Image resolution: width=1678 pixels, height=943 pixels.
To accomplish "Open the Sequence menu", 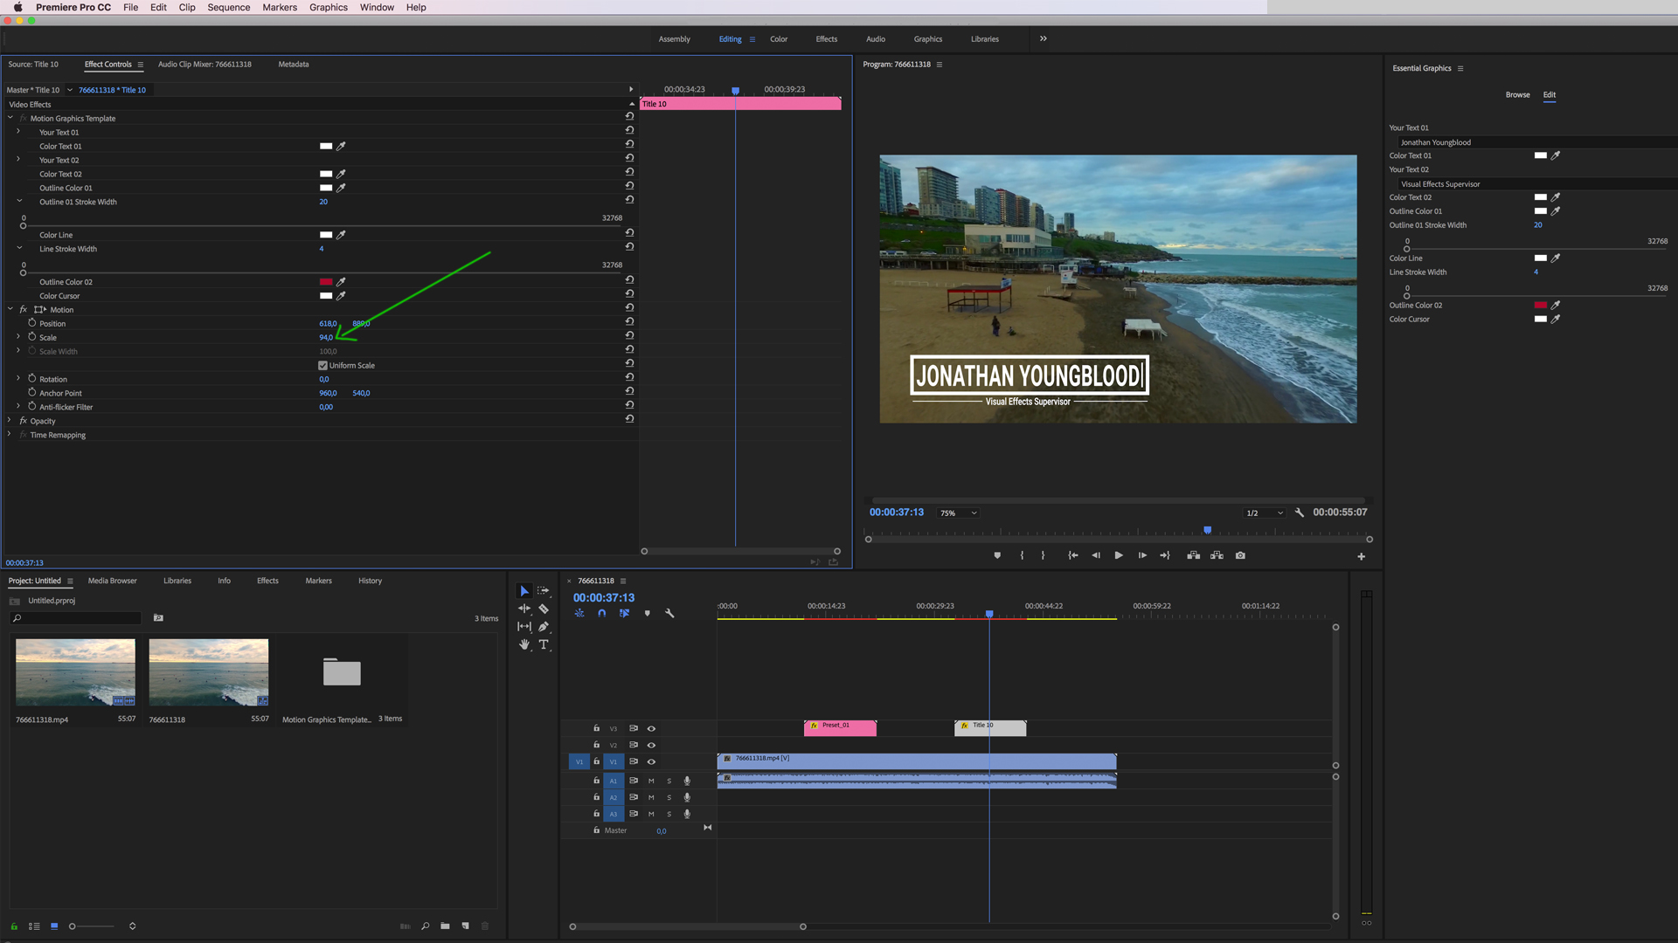I will (x=228, y=7).
